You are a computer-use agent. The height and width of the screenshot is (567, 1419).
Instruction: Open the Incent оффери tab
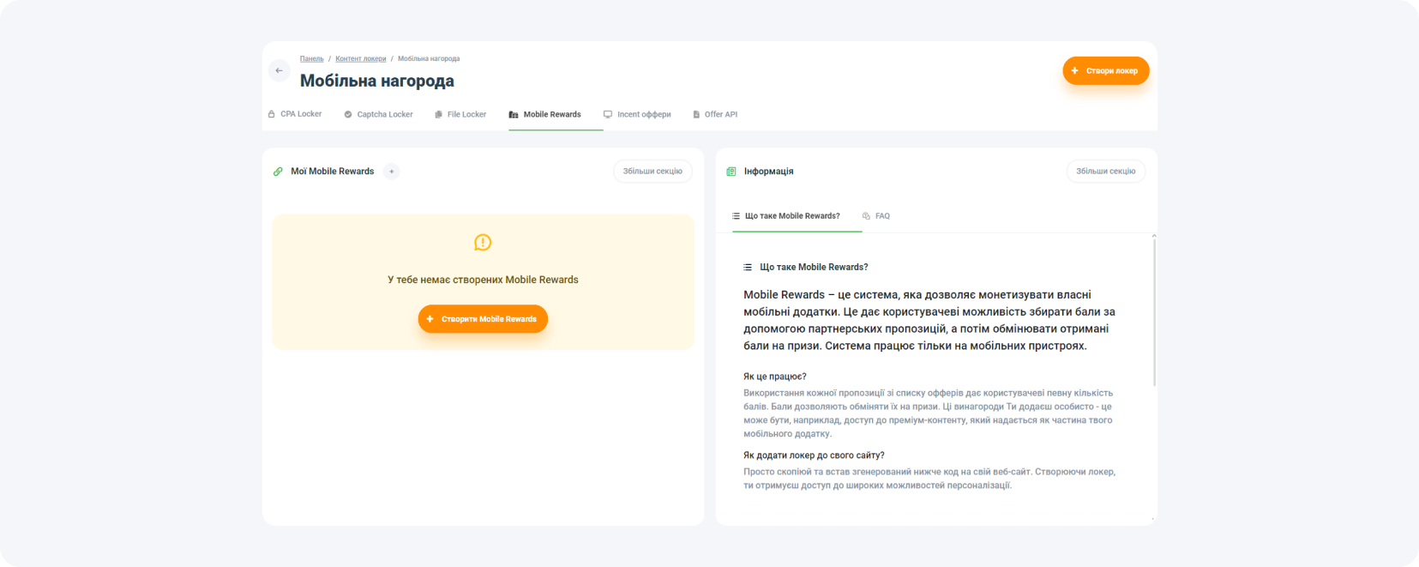637,114
